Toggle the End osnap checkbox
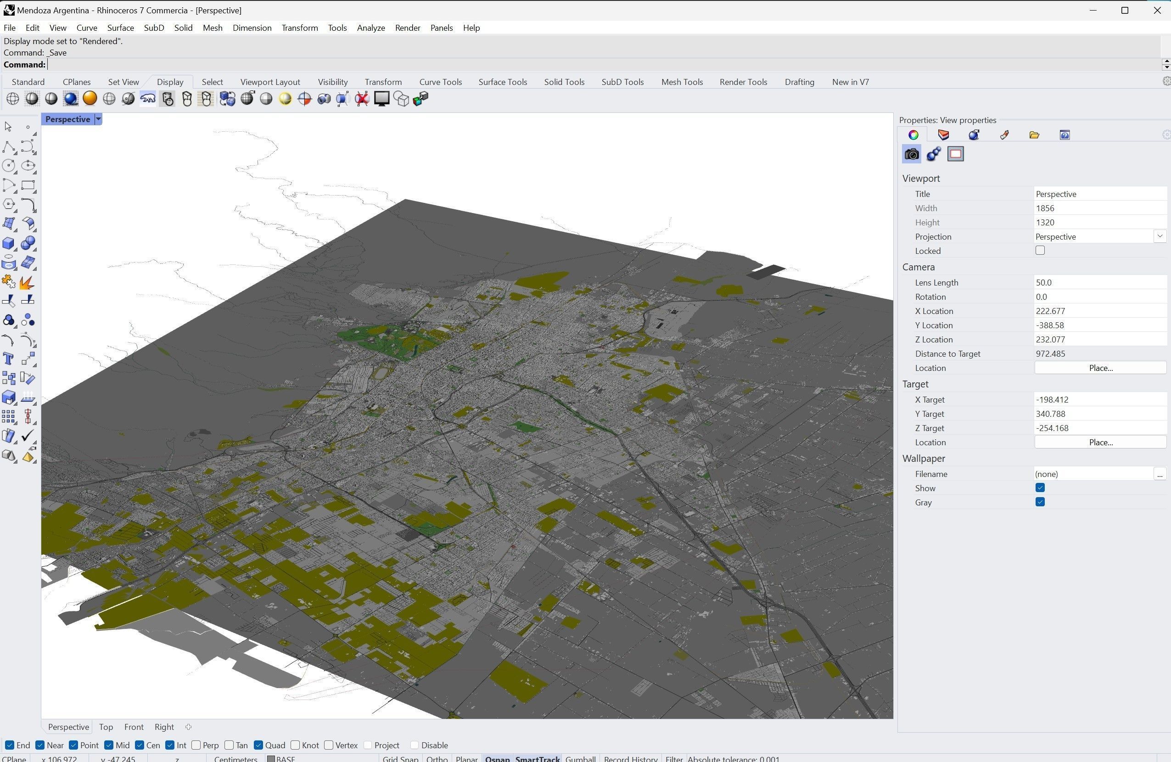Screen dimensions: 1171x762 coord(9,745)
